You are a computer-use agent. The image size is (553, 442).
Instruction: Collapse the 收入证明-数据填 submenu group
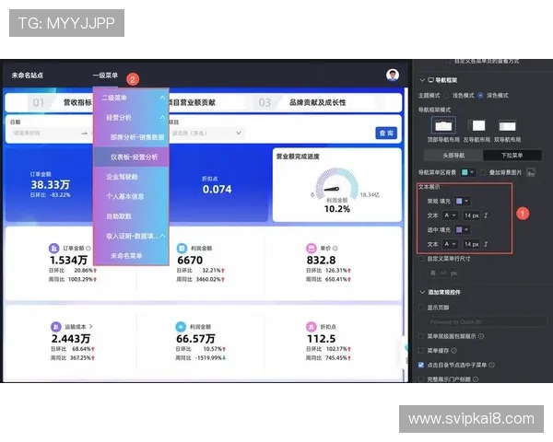(162, 236)
